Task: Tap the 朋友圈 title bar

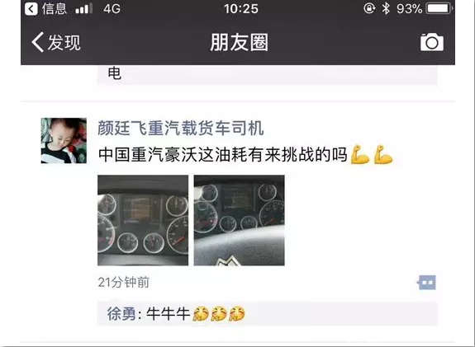Action: click(x=239, y=42)
